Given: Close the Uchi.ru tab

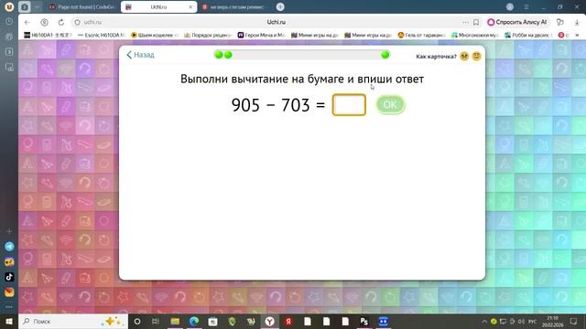Looking at the screenshot, I should click(190, 7).
